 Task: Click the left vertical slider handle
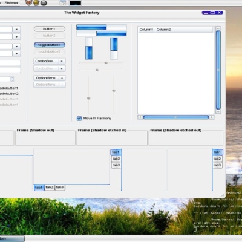point(88,98)
